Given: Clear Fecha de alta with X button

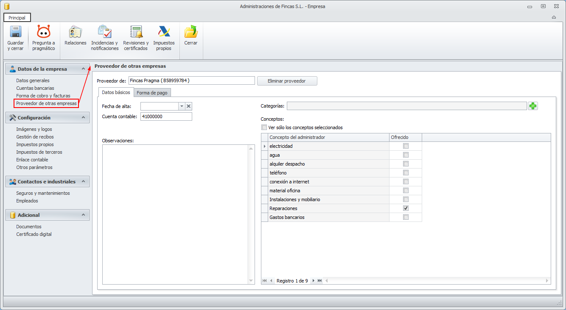Looking at the screenshot, I should click(x=189, y=106).
